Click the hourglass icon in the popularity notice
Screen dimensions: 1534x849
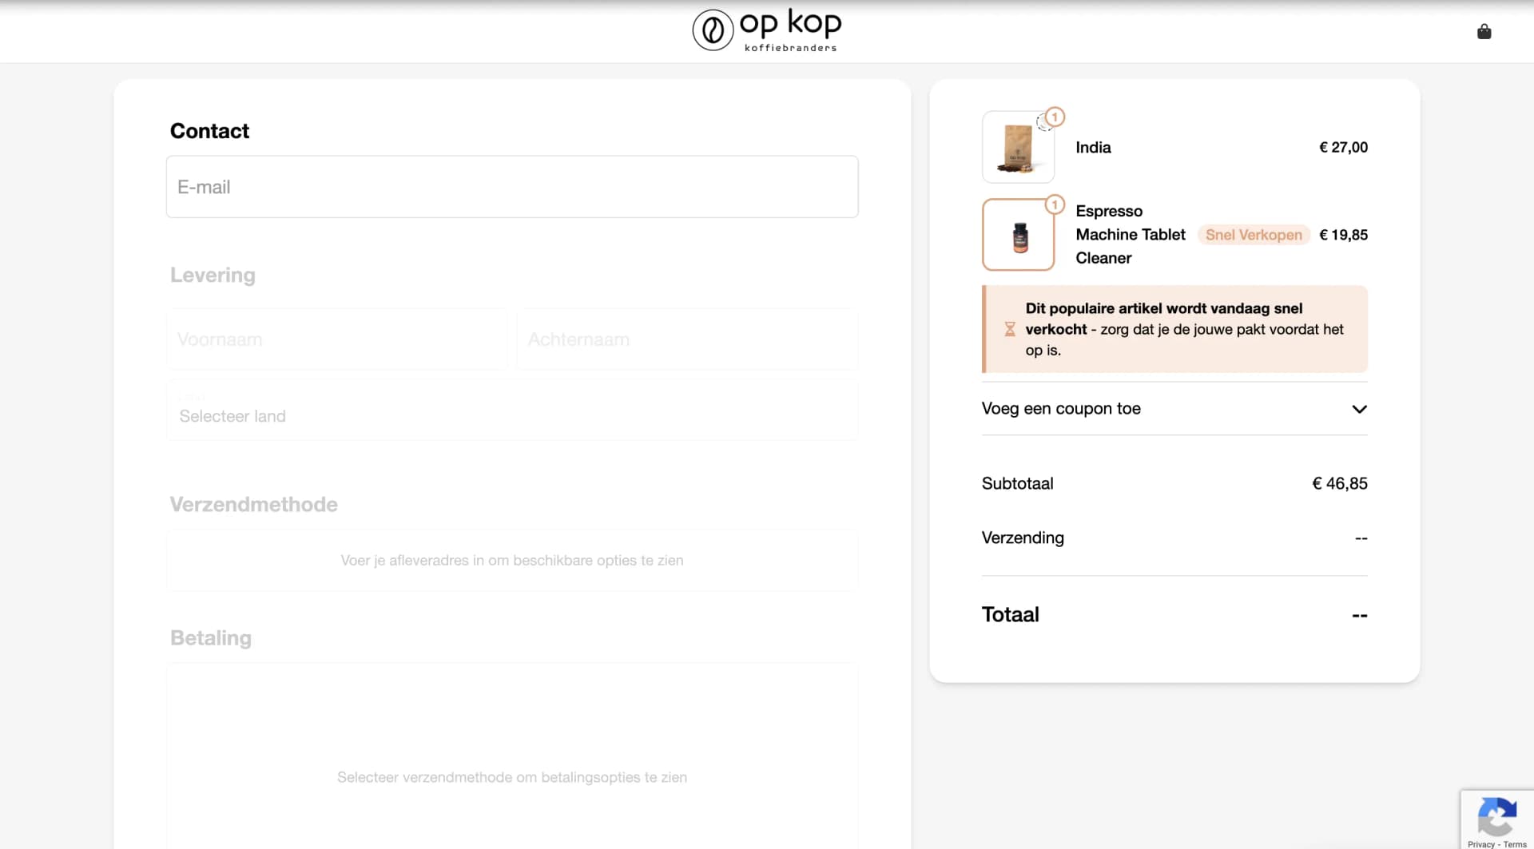coord(1010,329)
